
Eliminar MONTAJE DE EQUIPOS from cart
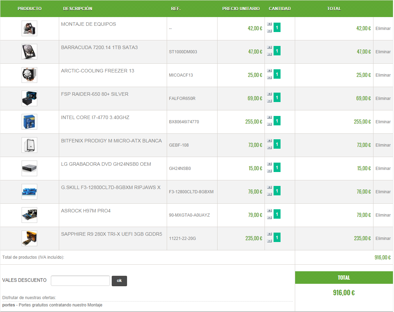coord(383,29)
